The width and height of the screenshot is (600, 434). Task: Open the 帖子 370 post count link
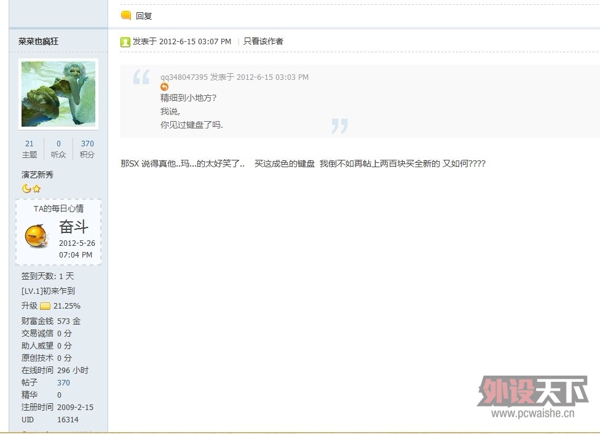pos(63,383)
